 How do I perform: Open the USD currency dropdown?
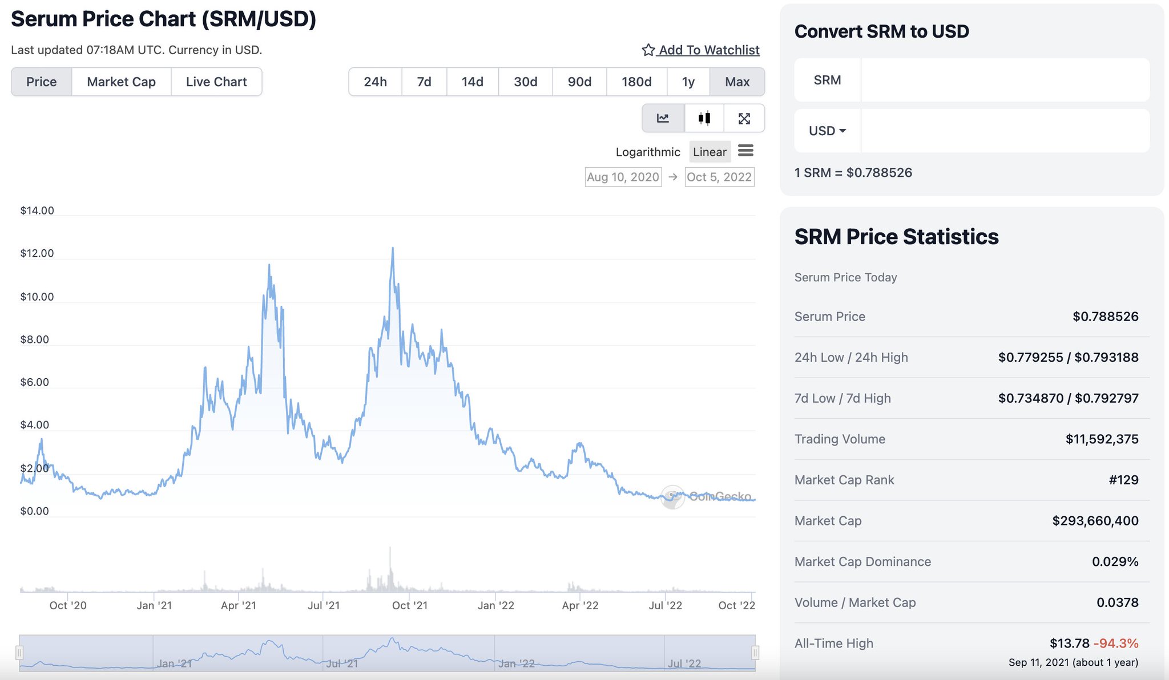827,131
